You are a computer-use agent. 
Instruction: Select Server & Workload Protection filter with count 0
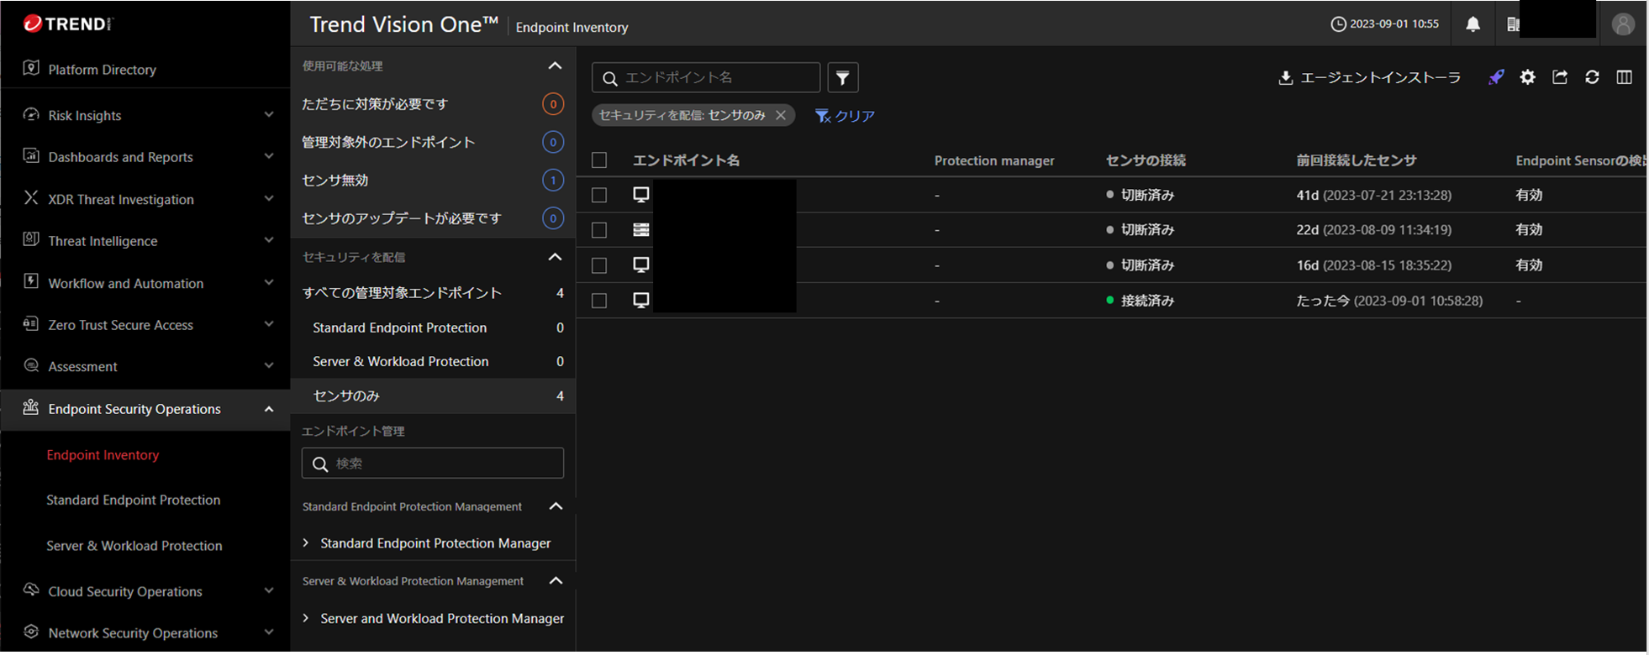tap(433, 361)
